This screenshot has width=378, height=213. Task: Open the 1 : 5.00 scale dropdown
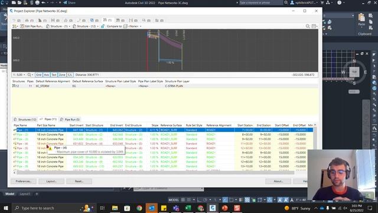(x=19, y=75)
